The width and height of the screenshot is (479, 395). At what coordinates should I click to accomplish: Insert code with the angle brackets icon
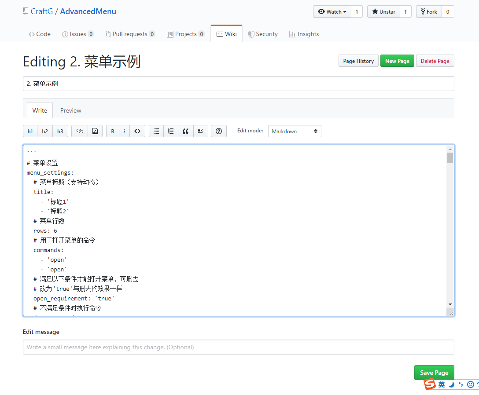(137, 131)
